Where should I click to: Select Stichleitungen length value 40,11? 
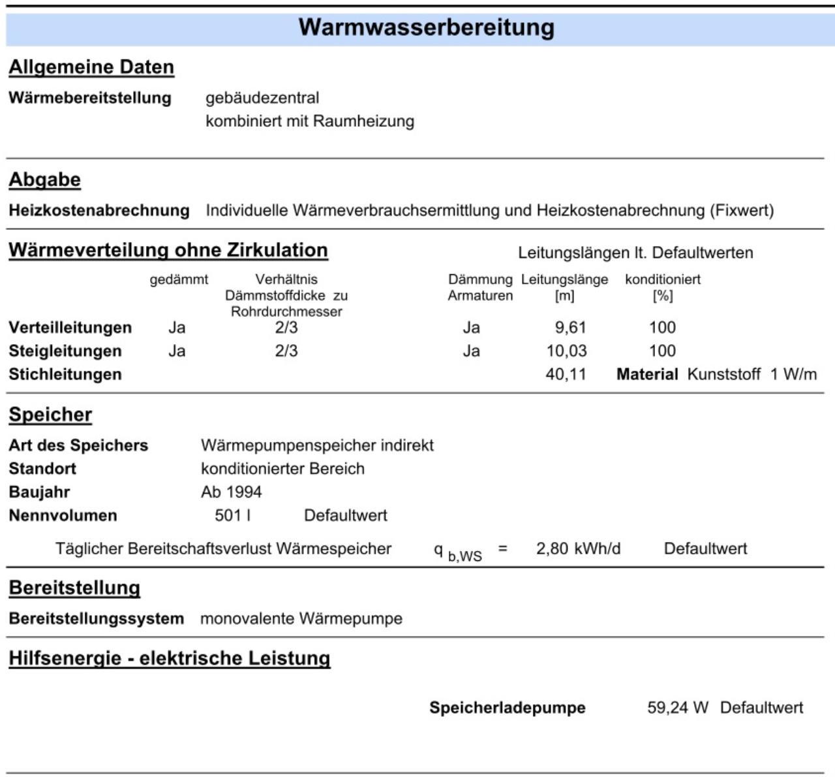coord(566,374)
